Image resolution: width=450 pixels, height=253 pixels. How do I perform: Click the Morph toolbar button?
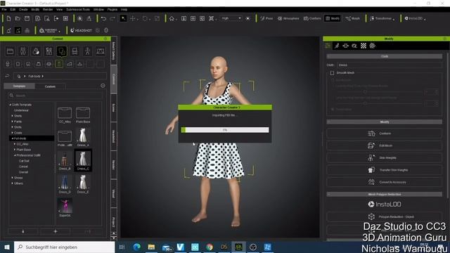click(x=353, y=18)
